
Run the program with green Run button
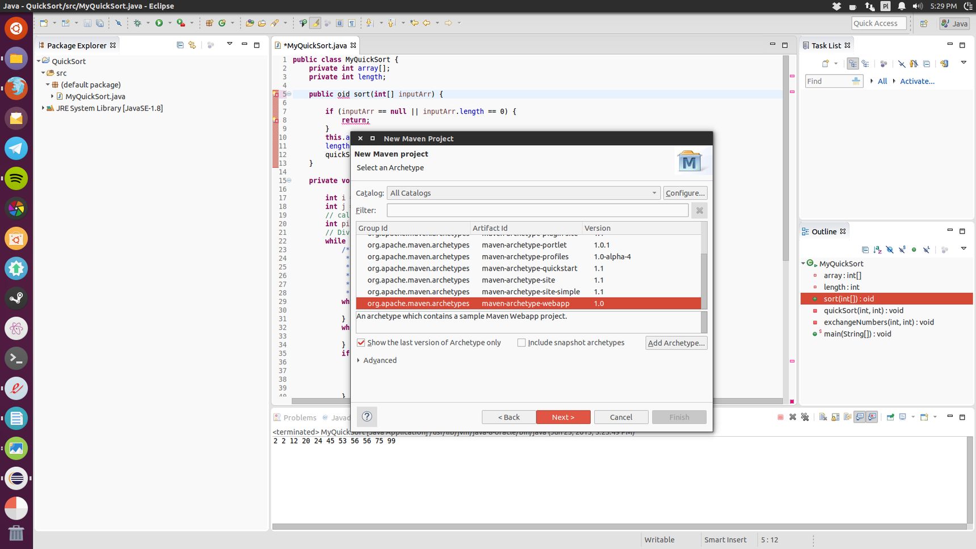(159, 23)
